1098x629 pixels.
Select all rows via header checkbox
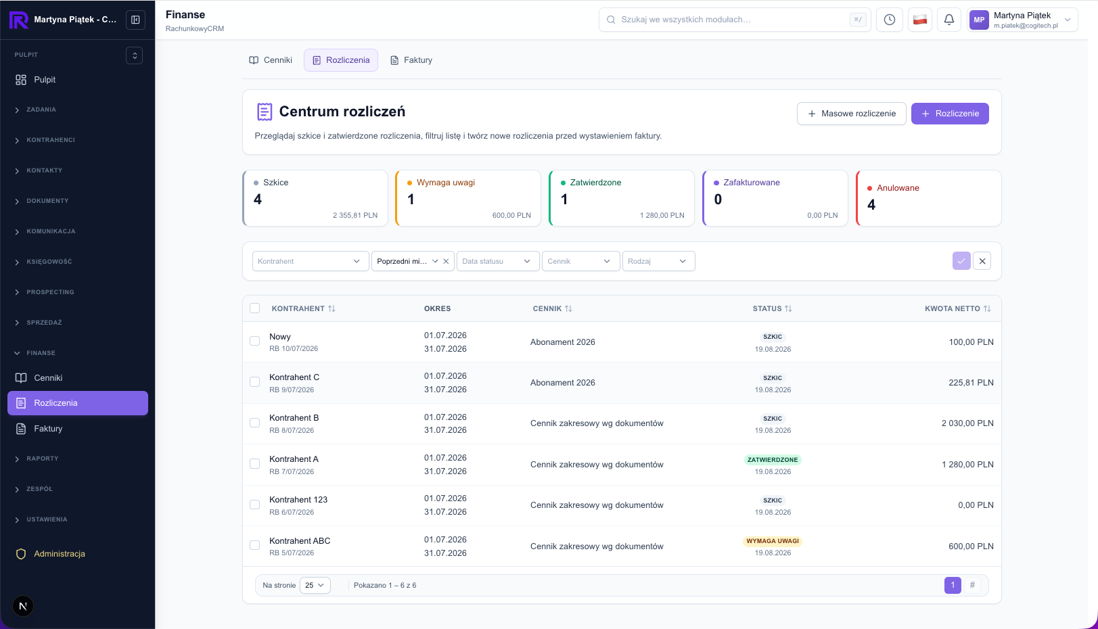click(255, 308)
